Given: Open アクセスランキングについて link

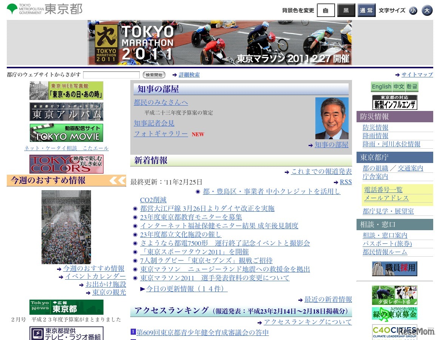Looking at the screenshot, I should tap(307, 322).
